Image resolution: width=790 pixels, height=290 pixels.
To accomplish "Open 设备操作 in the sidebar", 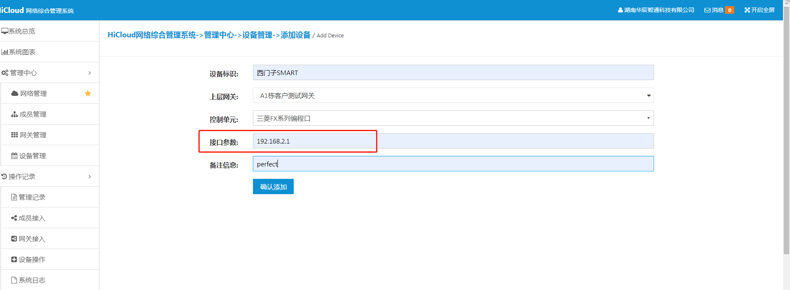I will point(32,259).
